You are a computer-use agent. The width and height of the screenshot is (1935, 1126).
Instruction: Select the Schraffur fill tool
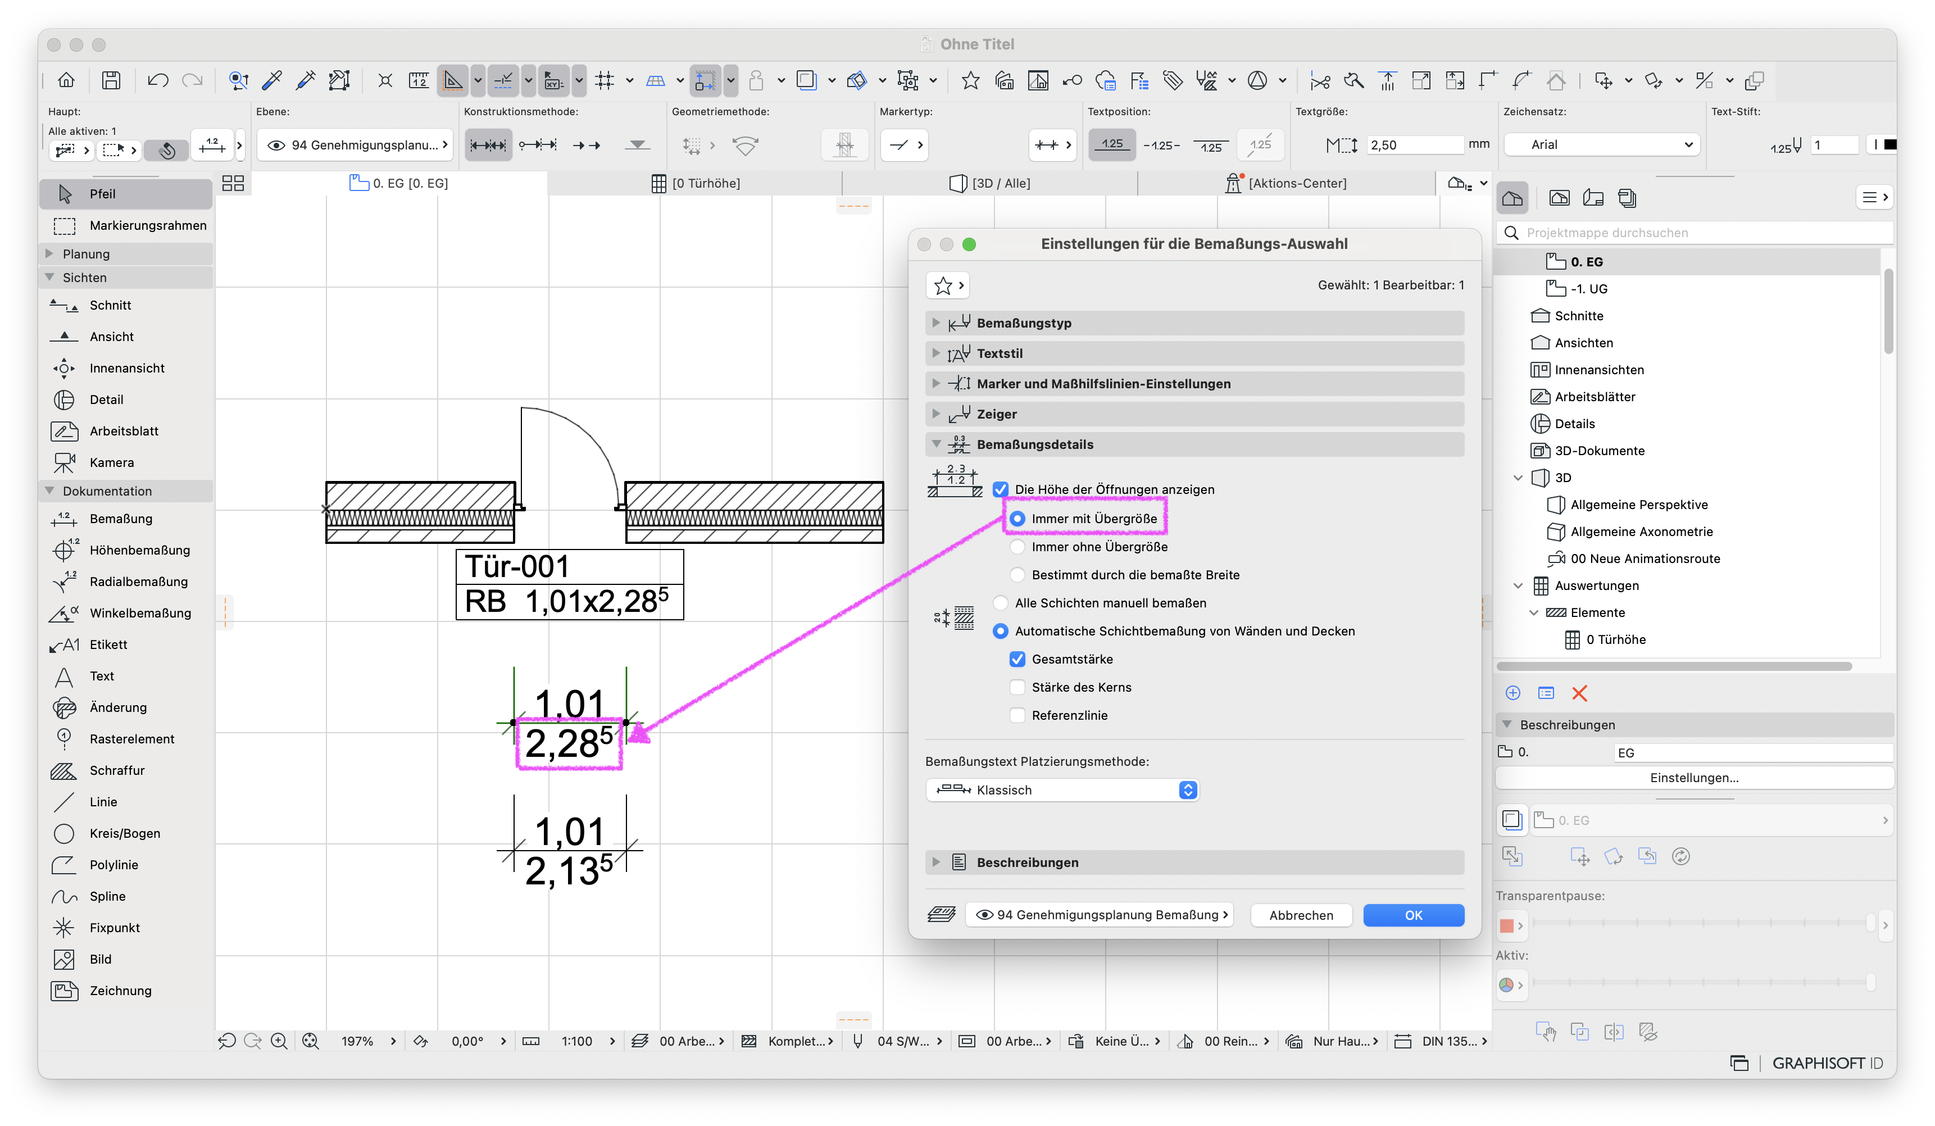[125, 770]
